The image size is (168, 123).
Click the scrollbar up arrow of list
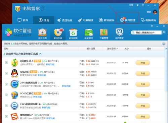[166, 49]
